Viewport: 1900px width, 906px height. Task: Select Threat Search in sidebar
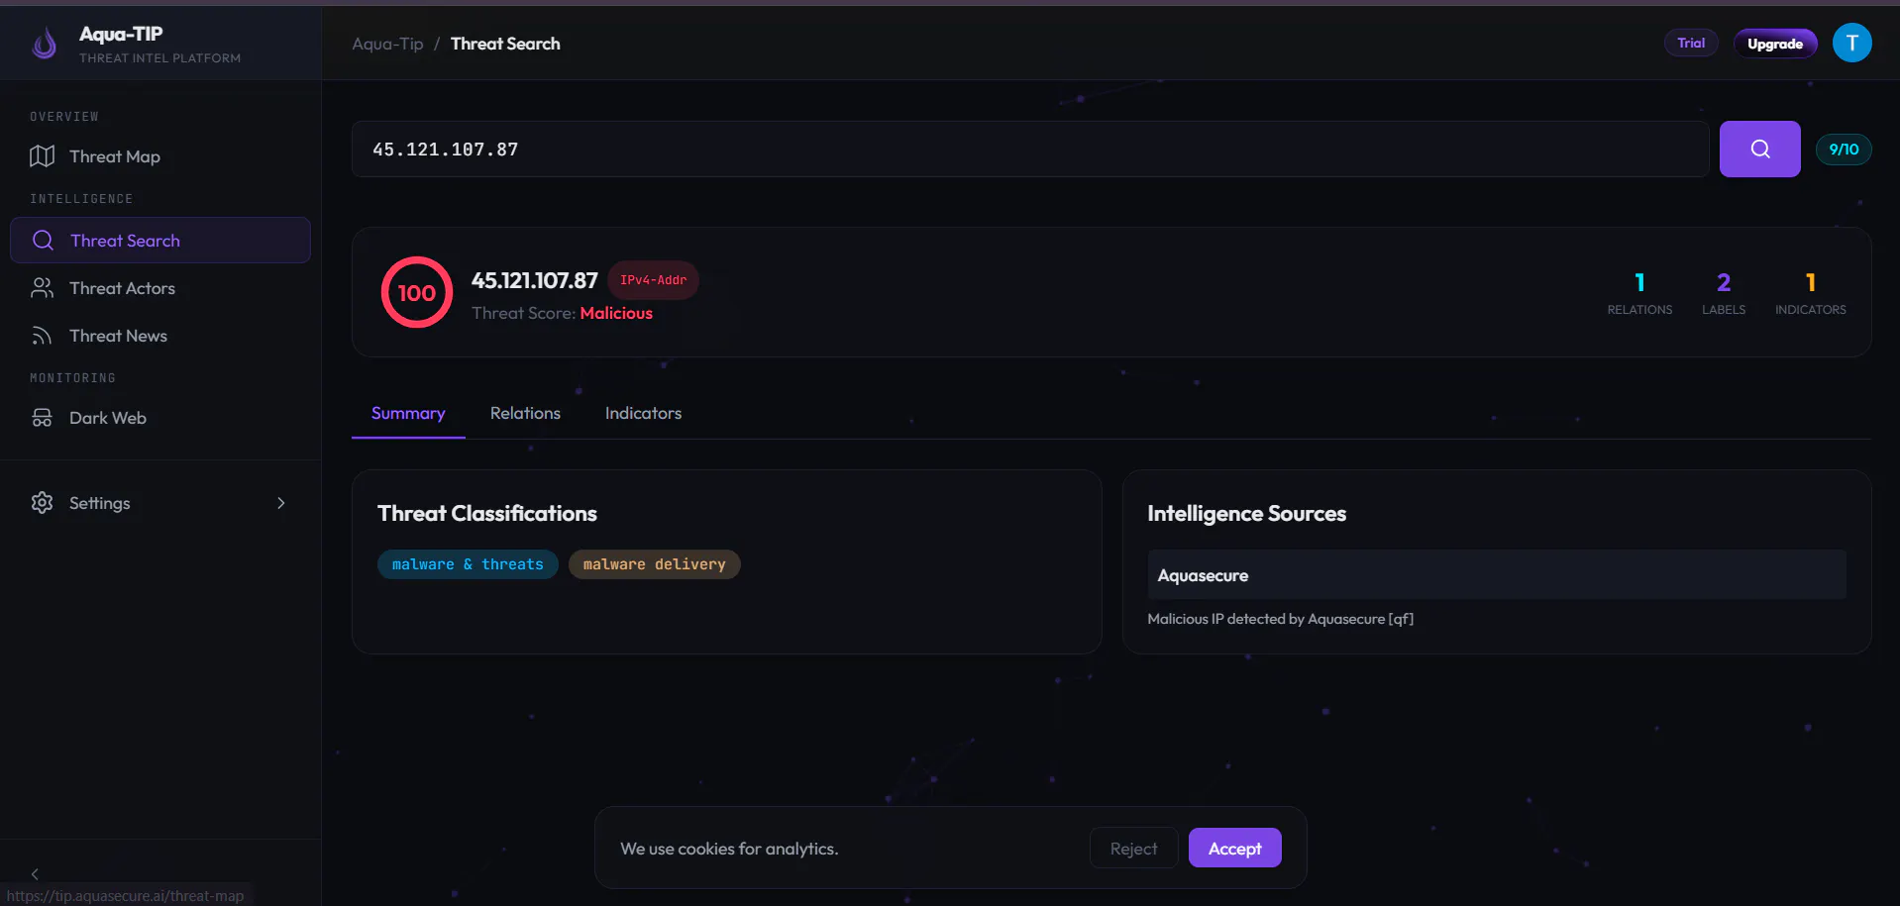click(x=160, y=241)
